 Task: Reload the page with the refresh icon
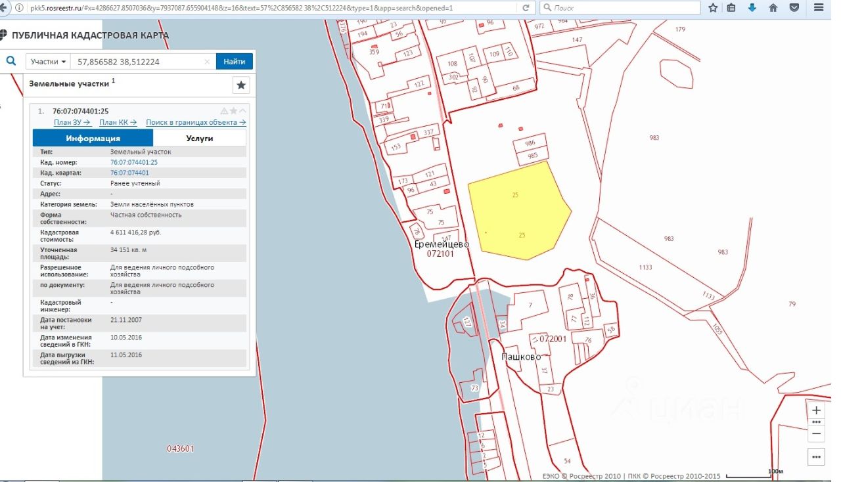[526, 8]
